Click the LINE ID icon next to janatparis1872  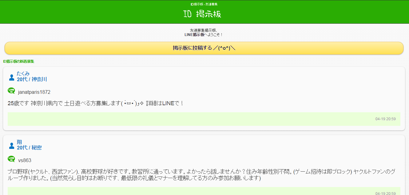coord(11,91)
